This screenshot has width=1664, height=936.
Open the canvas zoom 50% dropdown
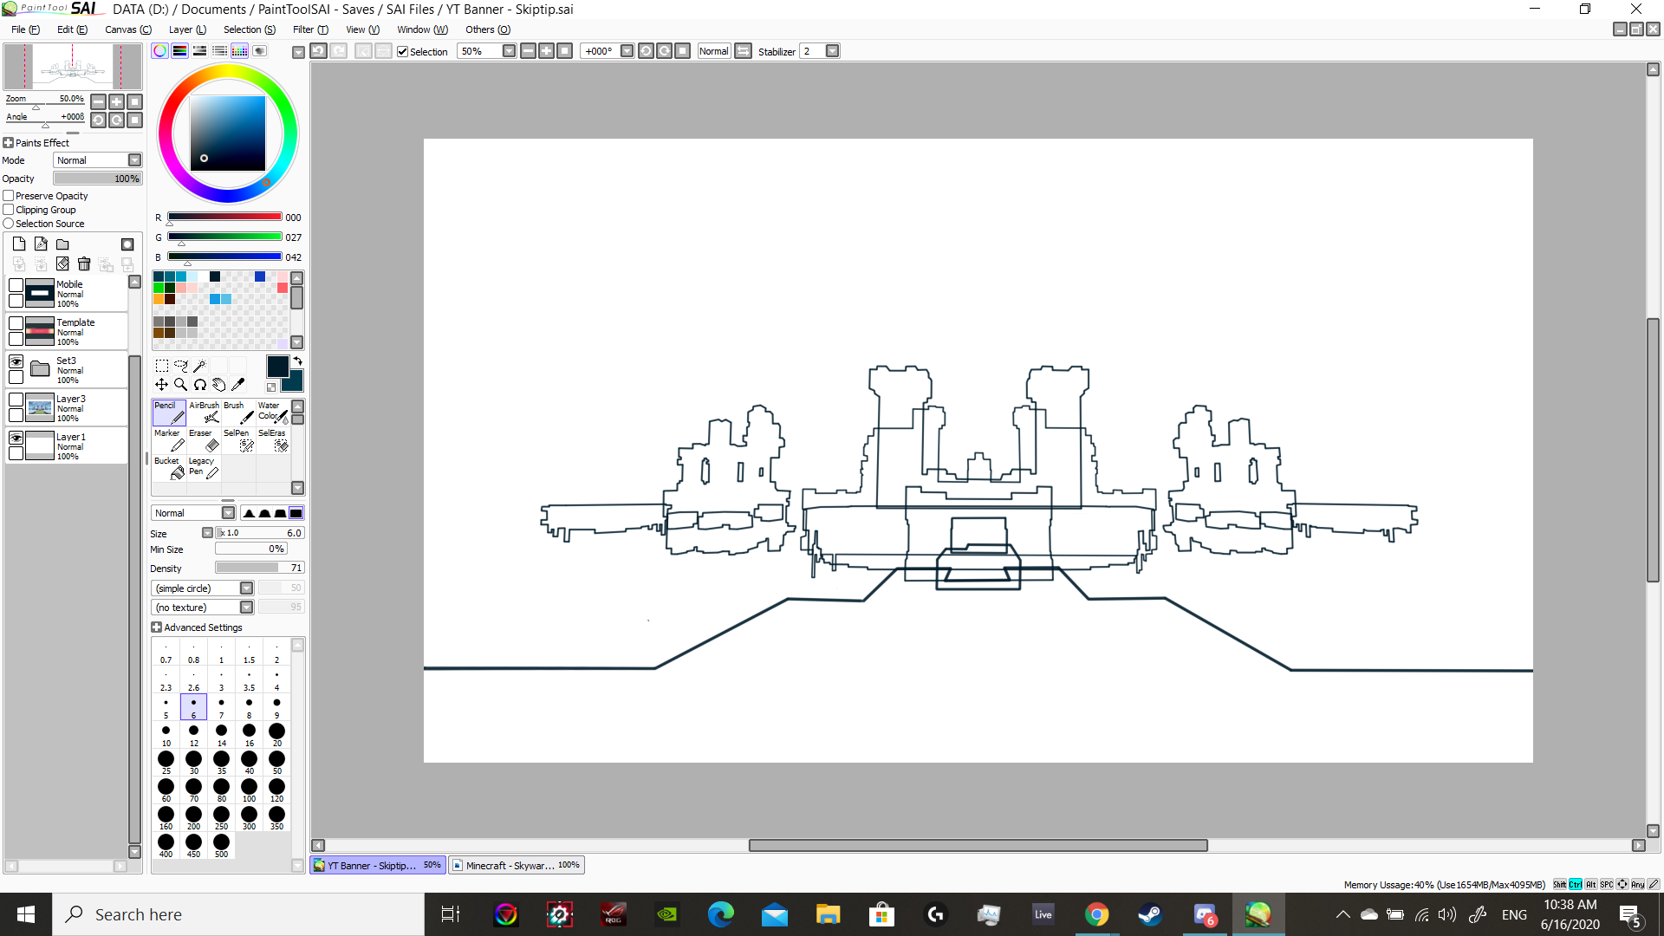tap(509, 51)
